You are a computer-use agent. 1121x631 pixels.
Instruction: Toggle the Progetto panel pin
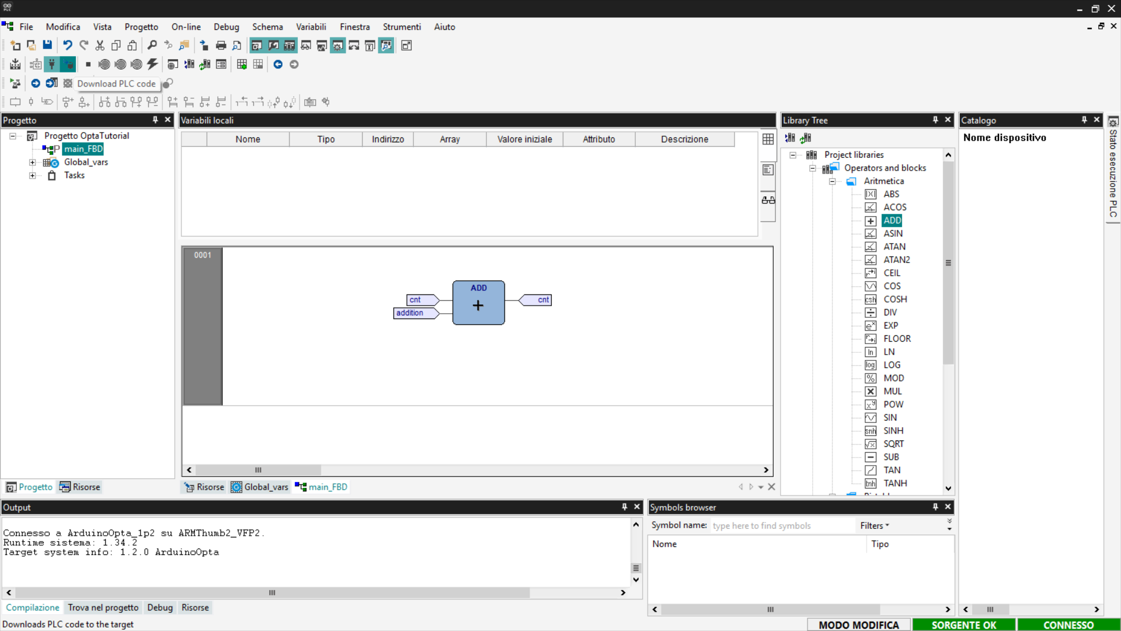click(155, 120)
